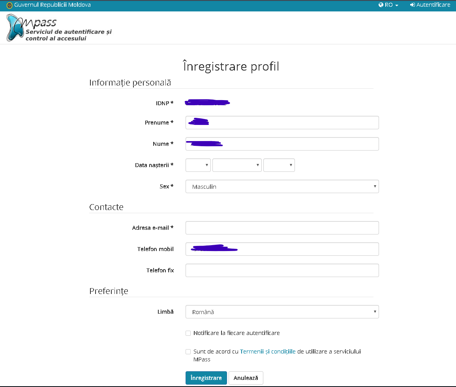Click the IDNP field label
This screenshot has height=387, width=456.
165,103
